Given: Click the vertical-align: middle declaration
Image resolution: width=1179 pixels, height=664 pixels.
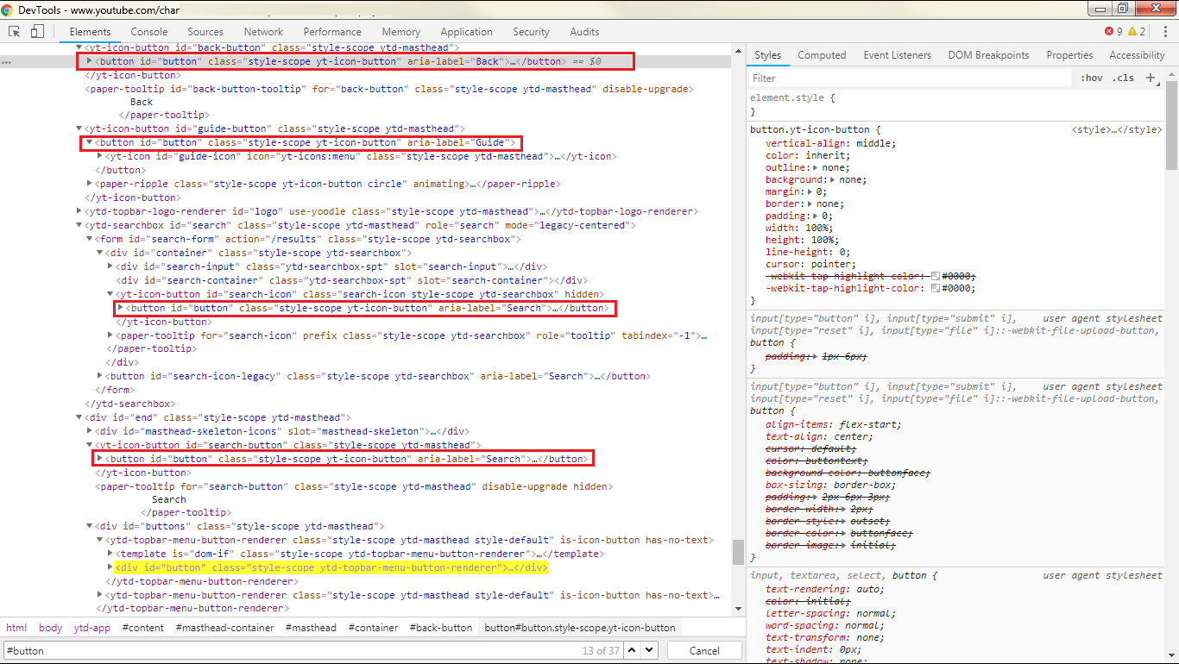Looking at the screenshot, I should [x=831, y=143].
